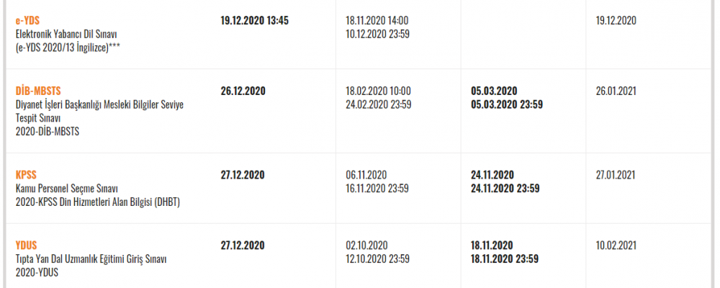Click the KPSS application deadline 16.11.2020 23:59
The width and height of the screenshot is (720, 288).
coord(377,189)
